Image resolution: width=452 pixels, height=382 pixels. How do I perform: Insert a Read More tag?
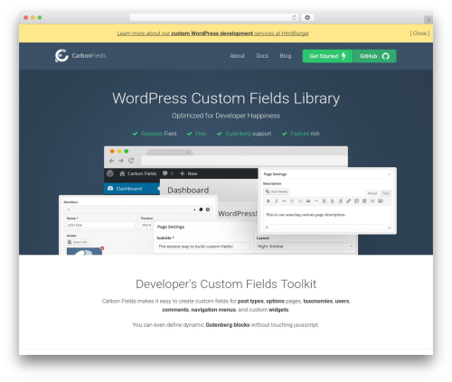click(364, 201)
